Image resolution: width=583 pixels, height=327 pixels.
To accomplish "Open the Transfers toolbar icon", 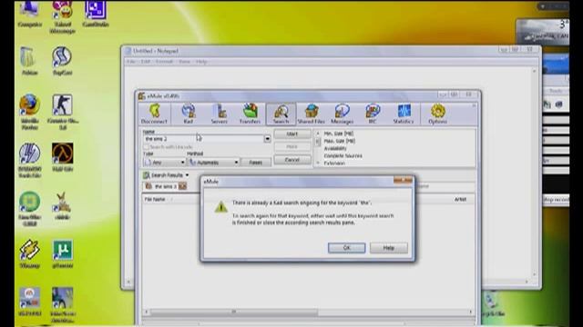I will tap(251, 114).
